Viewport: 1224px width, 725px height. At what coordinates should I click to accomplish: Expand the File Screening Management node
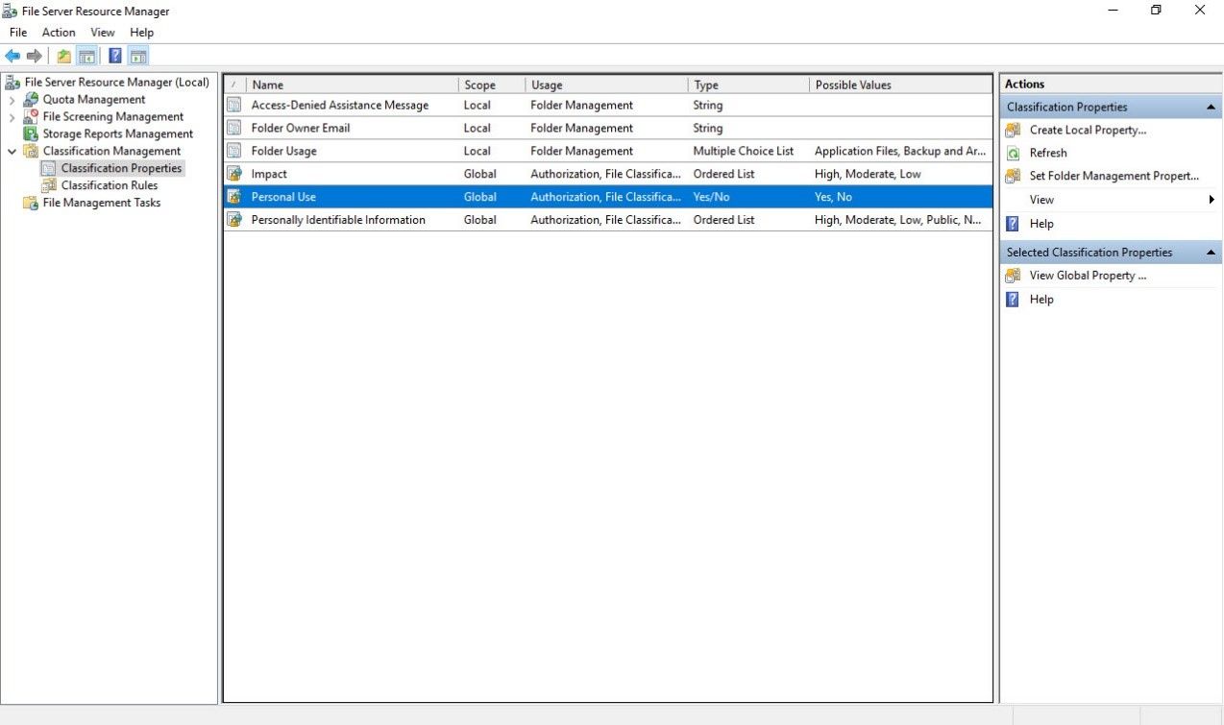coord(12,117)
